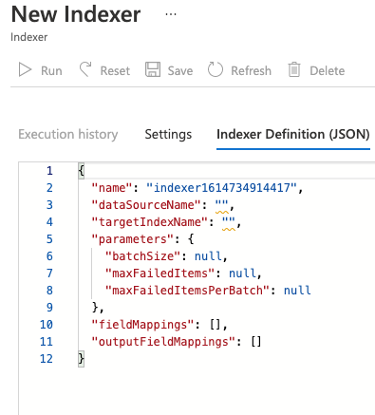Click the Delete trash can icon

click(294, 69)
